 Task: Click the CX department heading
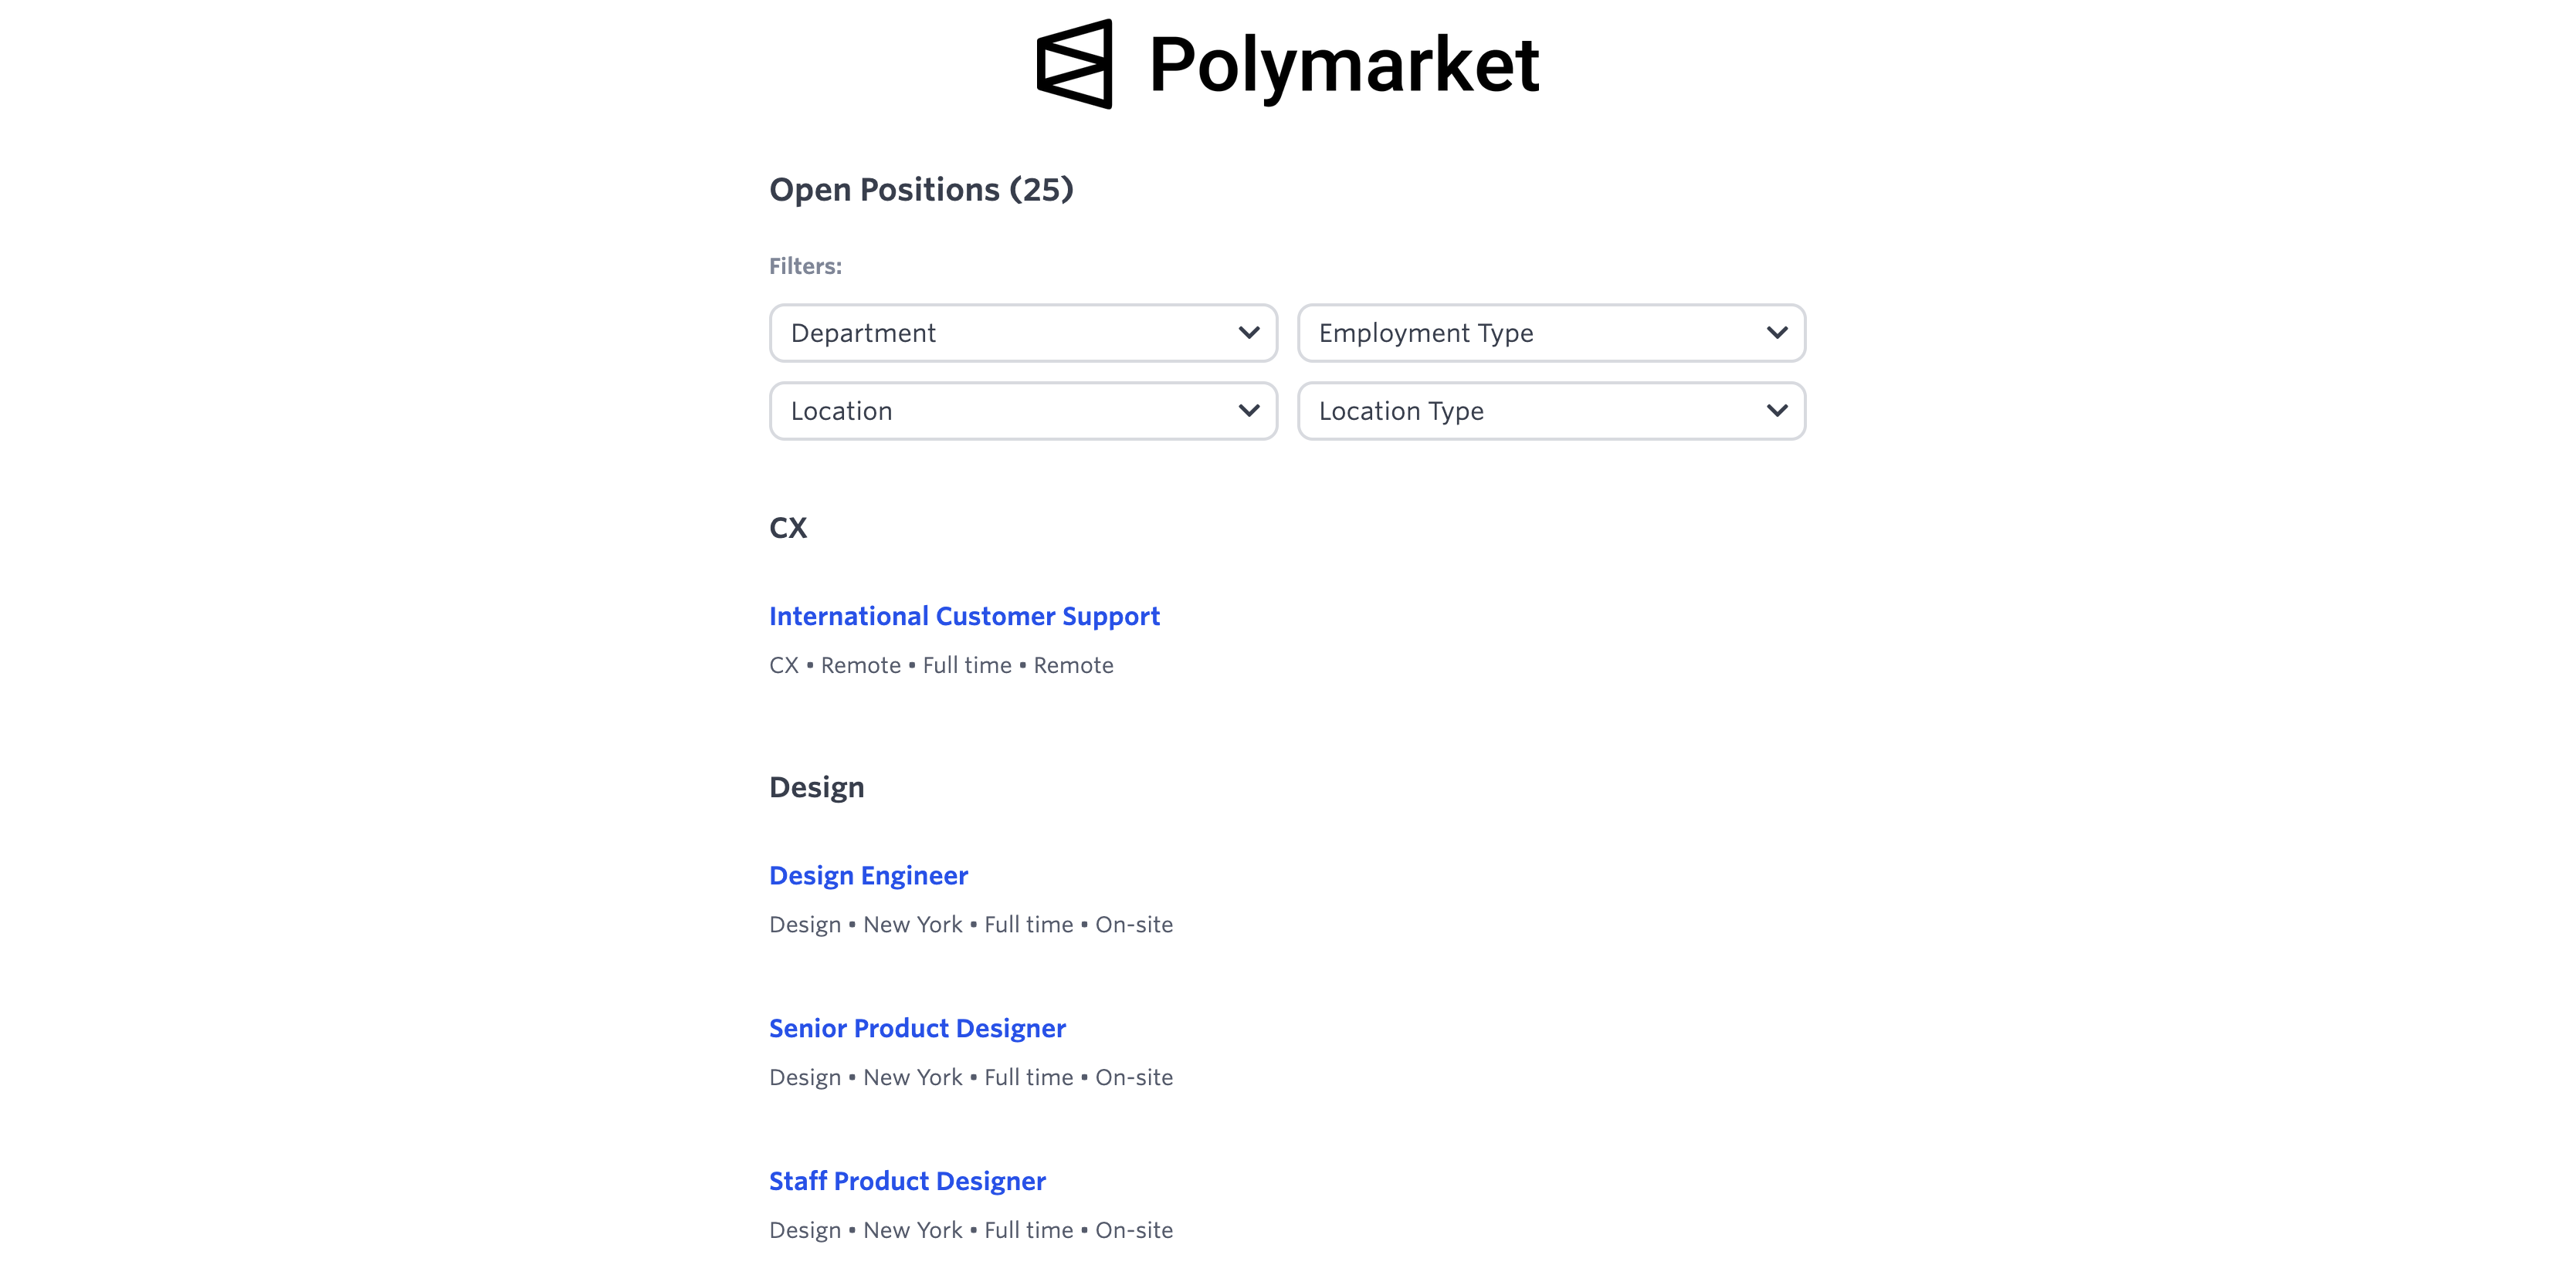click(788, 528)
